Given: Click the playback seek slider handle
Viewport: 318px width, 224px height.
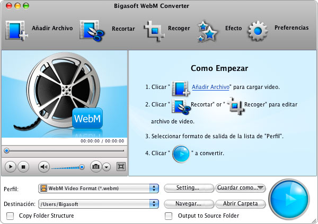Looking at the screenshot, I should click(7, 150).
